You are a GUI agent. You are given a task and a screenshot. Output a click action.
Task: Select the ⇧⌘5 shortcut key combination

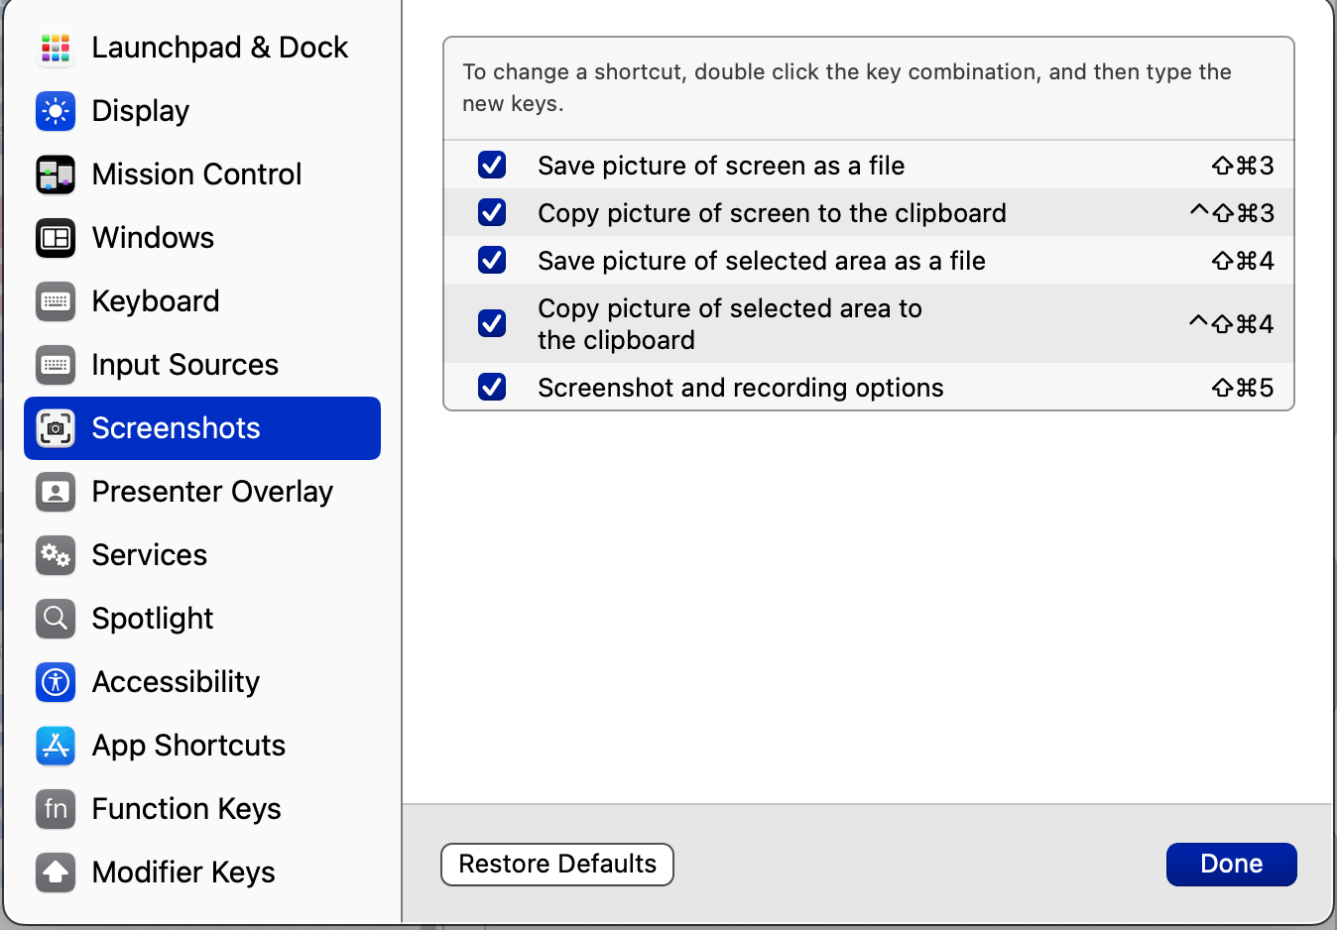(x=1242, y=388)
